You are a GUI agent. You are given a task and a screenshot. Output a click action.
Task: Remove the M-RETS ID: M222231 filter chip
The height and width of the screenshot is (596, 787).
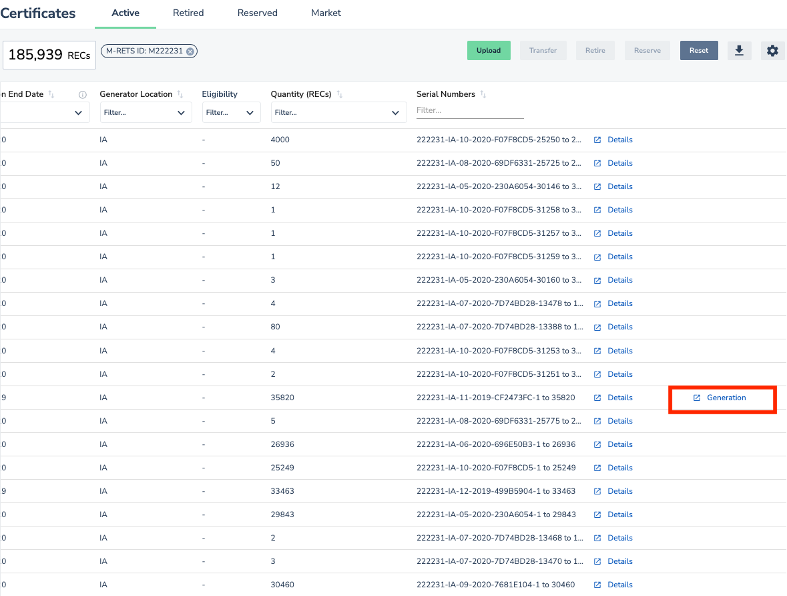(190, 51)
